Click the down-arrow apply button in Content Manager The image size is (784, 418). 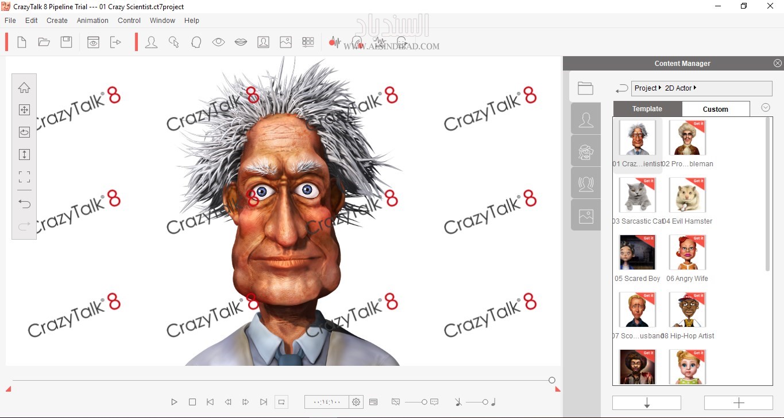click(647, 403)
